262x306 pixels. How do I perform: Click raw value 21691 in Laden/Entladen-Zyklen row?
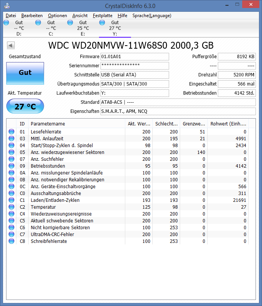coord(240,200)
